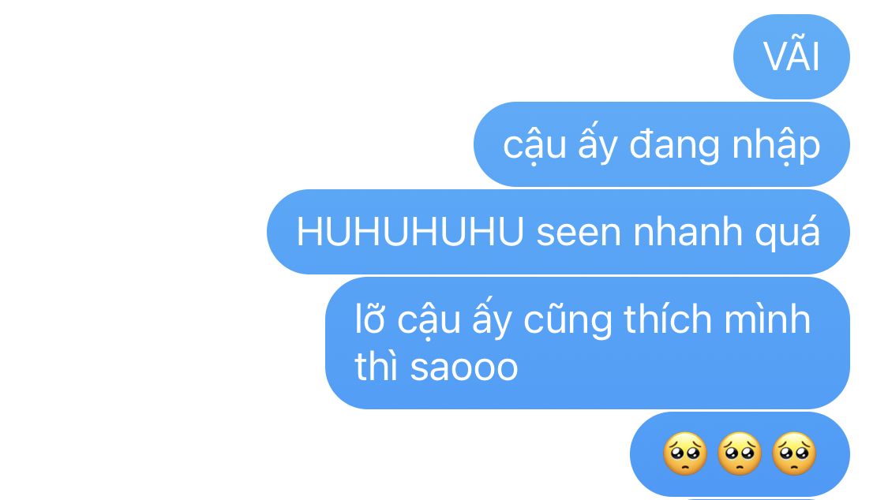Image resolution: width=888 pixels, height=500 pixels.
Task: Select the 'cậu ấy đang nhập' message
Action: pyautogui.click(x=661, y=144)
